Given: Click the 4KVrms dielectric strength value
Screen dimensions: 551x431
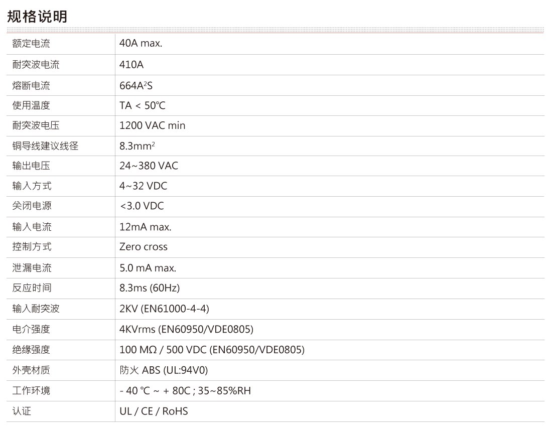Looking at the screenshot, I should click(186, 330).
